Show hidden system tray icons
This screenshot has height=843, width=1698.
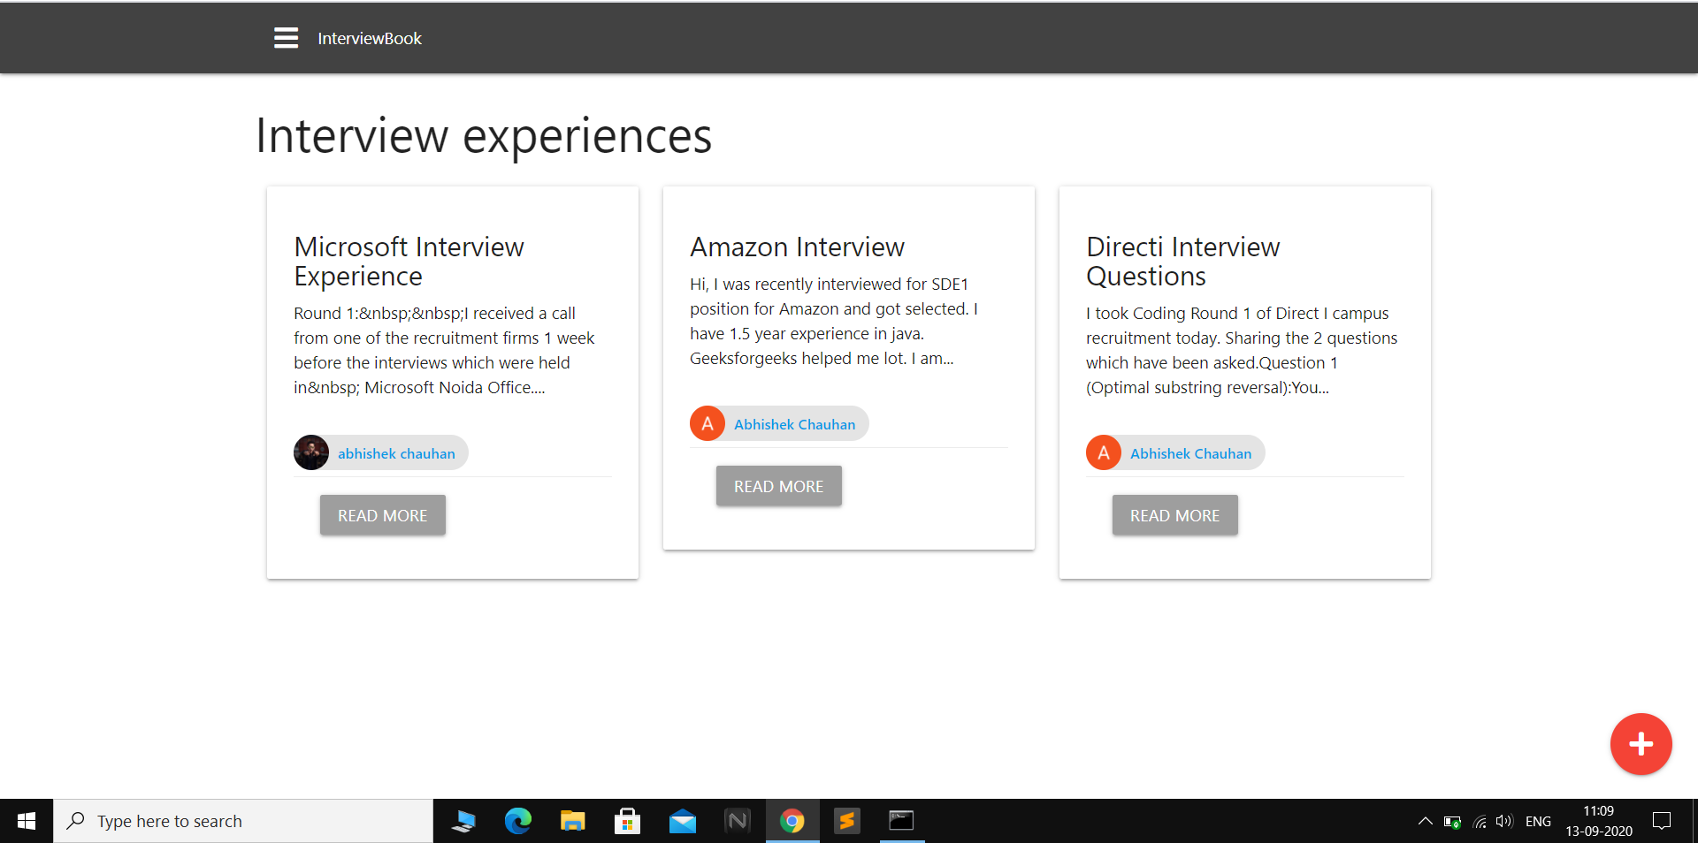1425,821
